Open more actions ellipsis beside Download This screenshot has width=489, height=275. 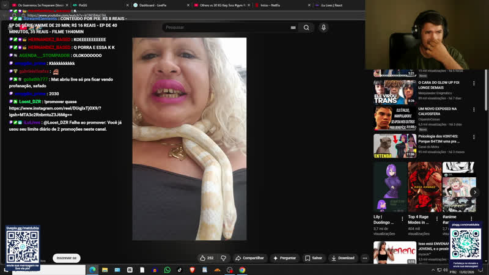click(365, 258)
